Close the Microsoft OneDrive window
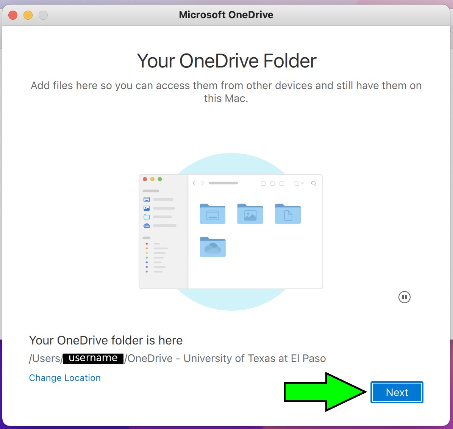Screen dimensions: 453x429 (13, 15)
